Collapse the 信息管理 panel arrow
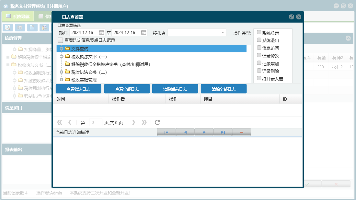The width and height of the screenshot is (356, 200). [348, 38]
